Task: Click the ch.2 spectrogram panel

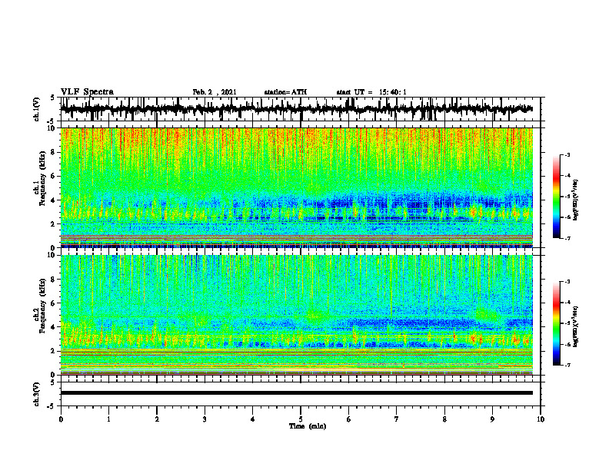Action: click(x=296, y=315)
